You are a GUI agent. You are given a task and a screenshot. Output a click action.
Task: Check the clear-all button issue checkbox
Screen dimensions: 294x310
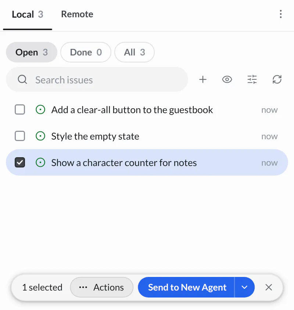click(20, 109)
